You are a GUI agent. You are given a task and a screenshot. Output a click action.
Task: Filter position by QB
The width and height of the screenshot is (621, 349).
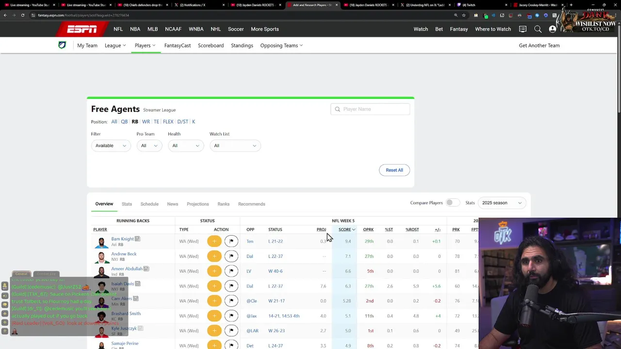pyautogui.click(x=124, y=122)
